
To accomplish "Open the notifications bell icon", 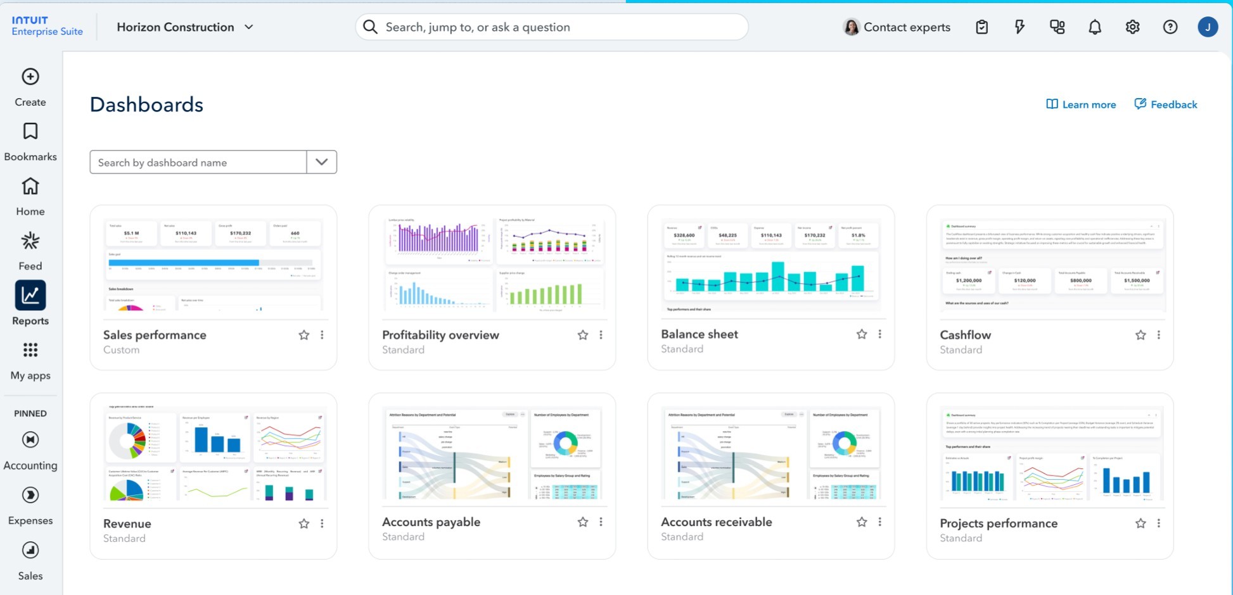I will click(1095, 27).
